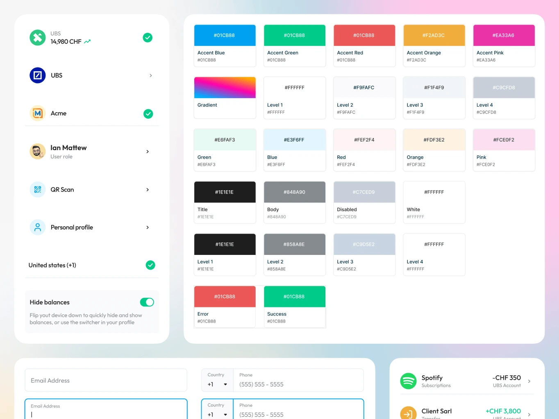The height and width of the screenshot is (419, 559).
Task: Click the checkmark next to United states (+1)
Action: 150,265
